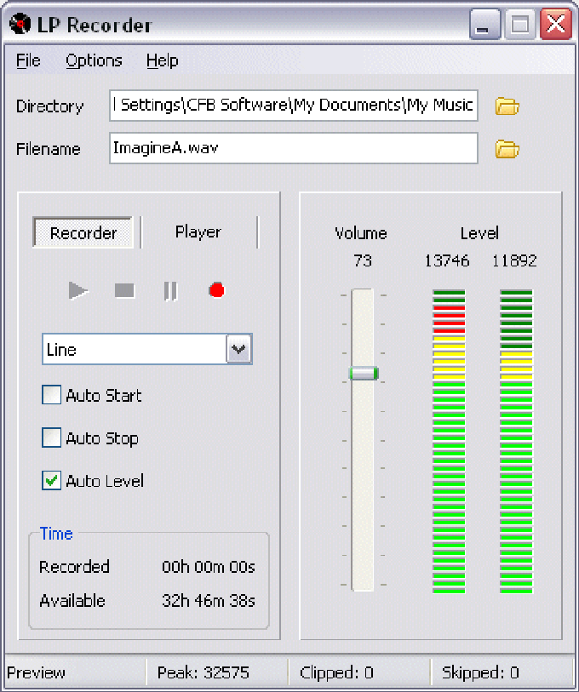579x692 pixels.
Task: Open the Help menu
Action: tap(163, 60)
